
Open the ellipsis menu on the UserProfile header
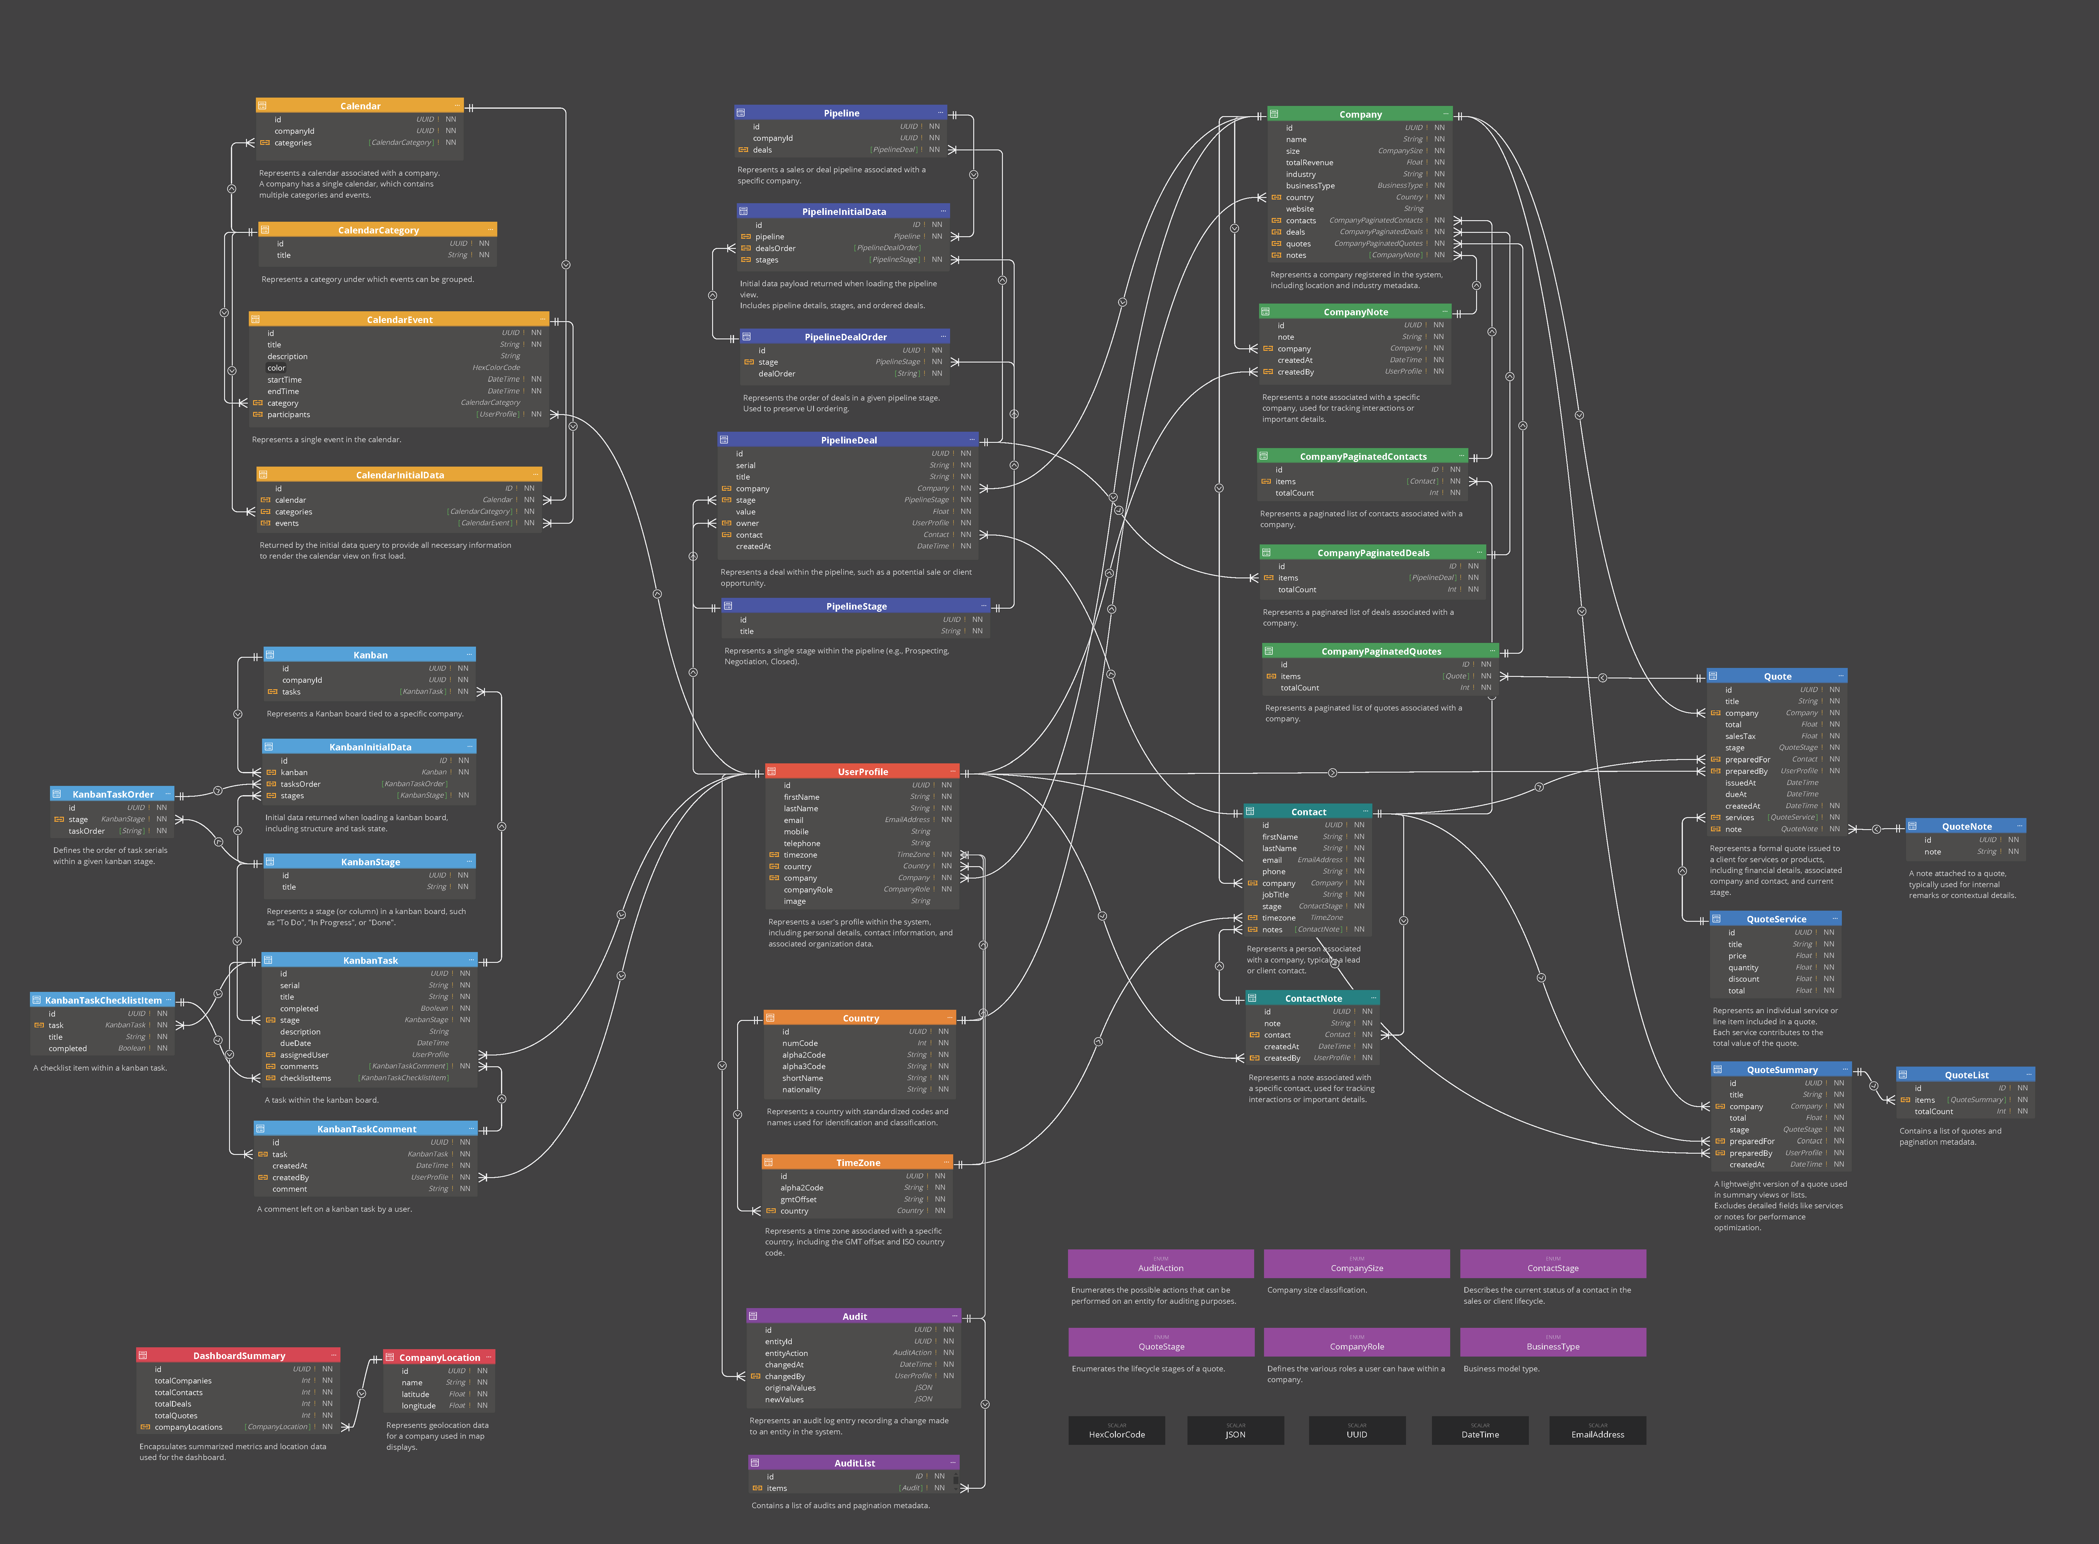[953, 771]
